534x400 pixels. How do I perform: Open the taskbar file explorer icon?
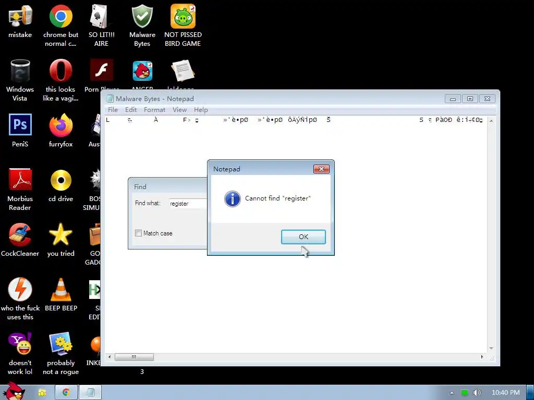click(42, 393)
